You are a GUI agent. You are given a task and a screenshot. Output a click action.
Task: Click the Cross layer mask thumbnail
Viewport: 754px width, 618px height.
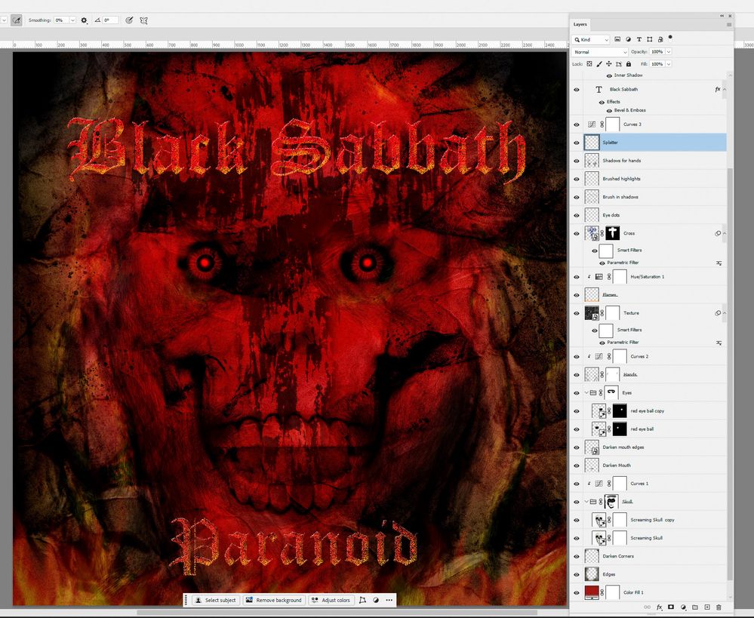point(612,233)
